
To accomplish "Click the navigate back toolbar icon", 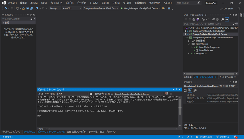I will pyautogui.click(x=6, y=8).
